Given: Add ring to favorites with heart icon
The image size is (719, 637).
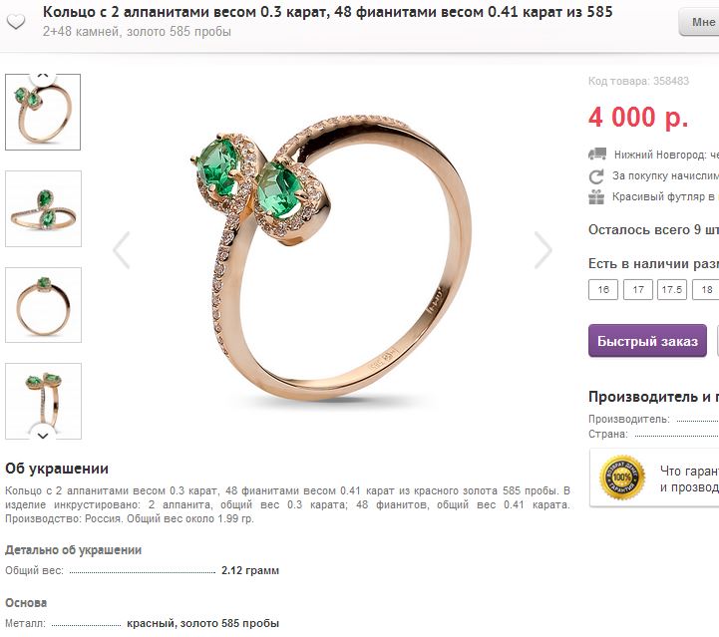Looking at the screenshot, I should tap(16, 21).
